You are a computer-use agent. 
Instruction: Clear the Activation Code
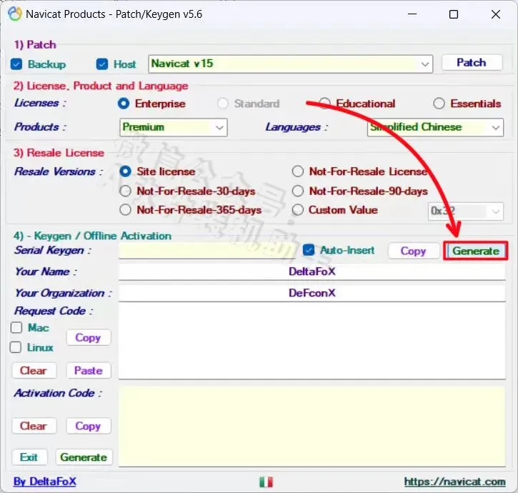(x=34, y=426)
